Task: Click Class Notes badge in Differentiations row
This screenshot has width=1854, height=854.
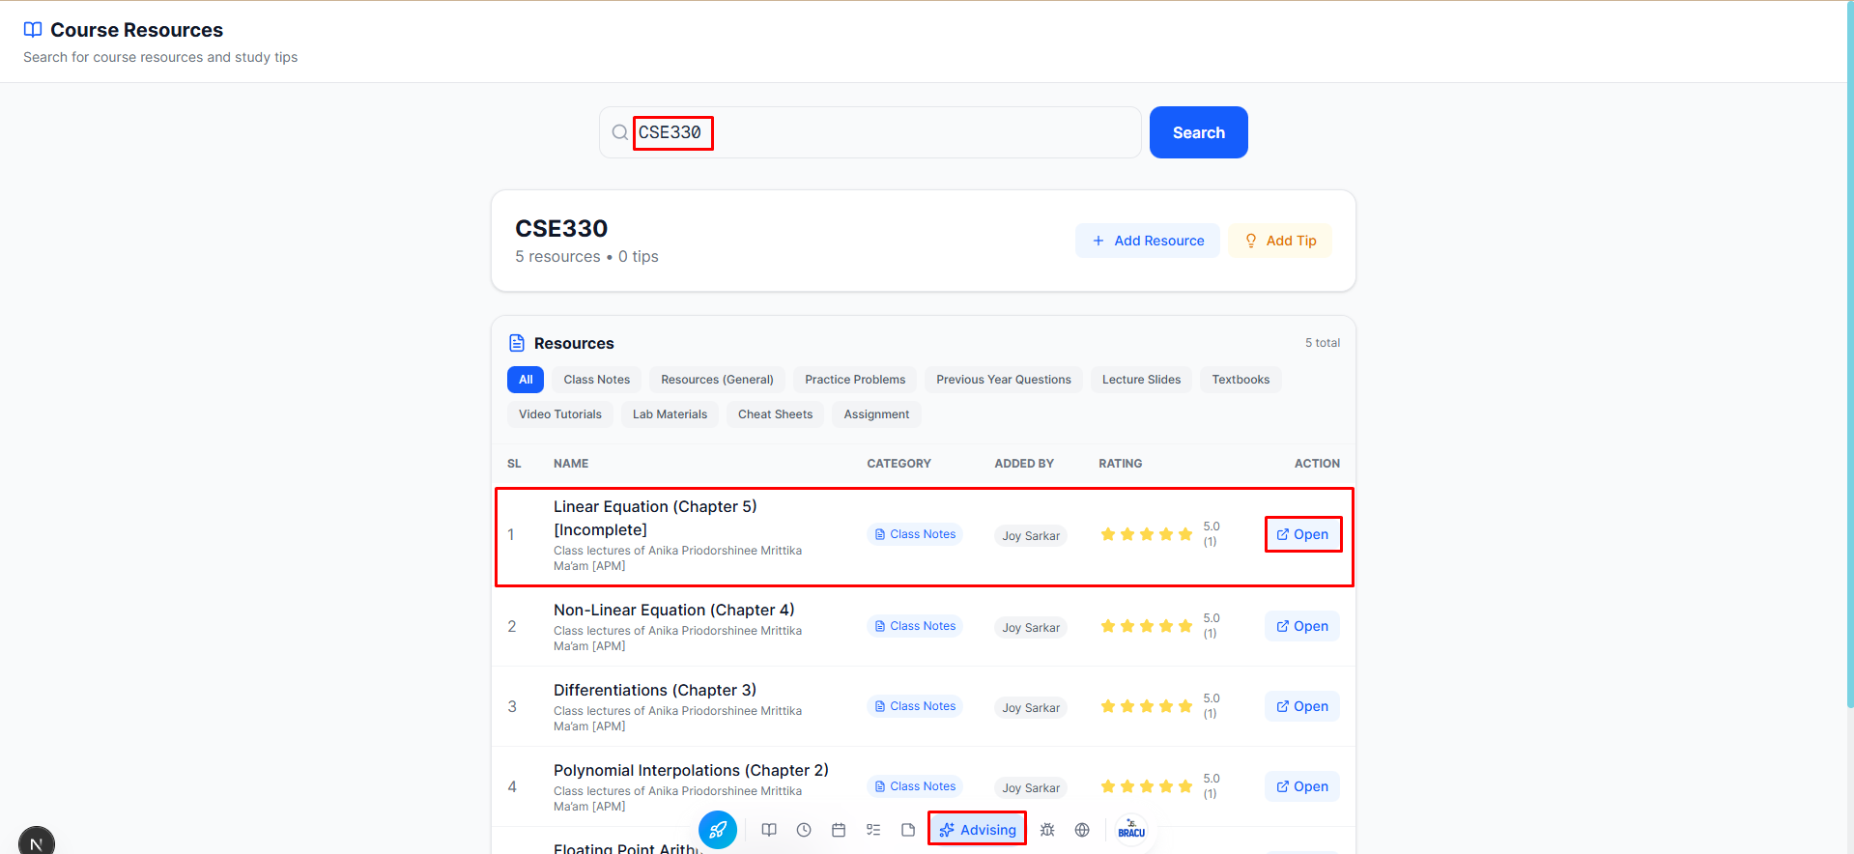Action: [x=915, y=706]
